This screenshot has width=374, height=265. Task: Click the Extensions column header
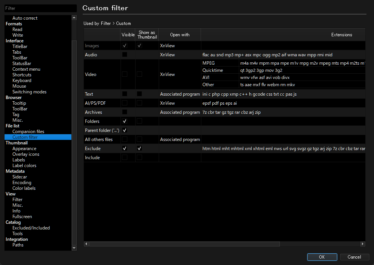click(x=283, y=35)
